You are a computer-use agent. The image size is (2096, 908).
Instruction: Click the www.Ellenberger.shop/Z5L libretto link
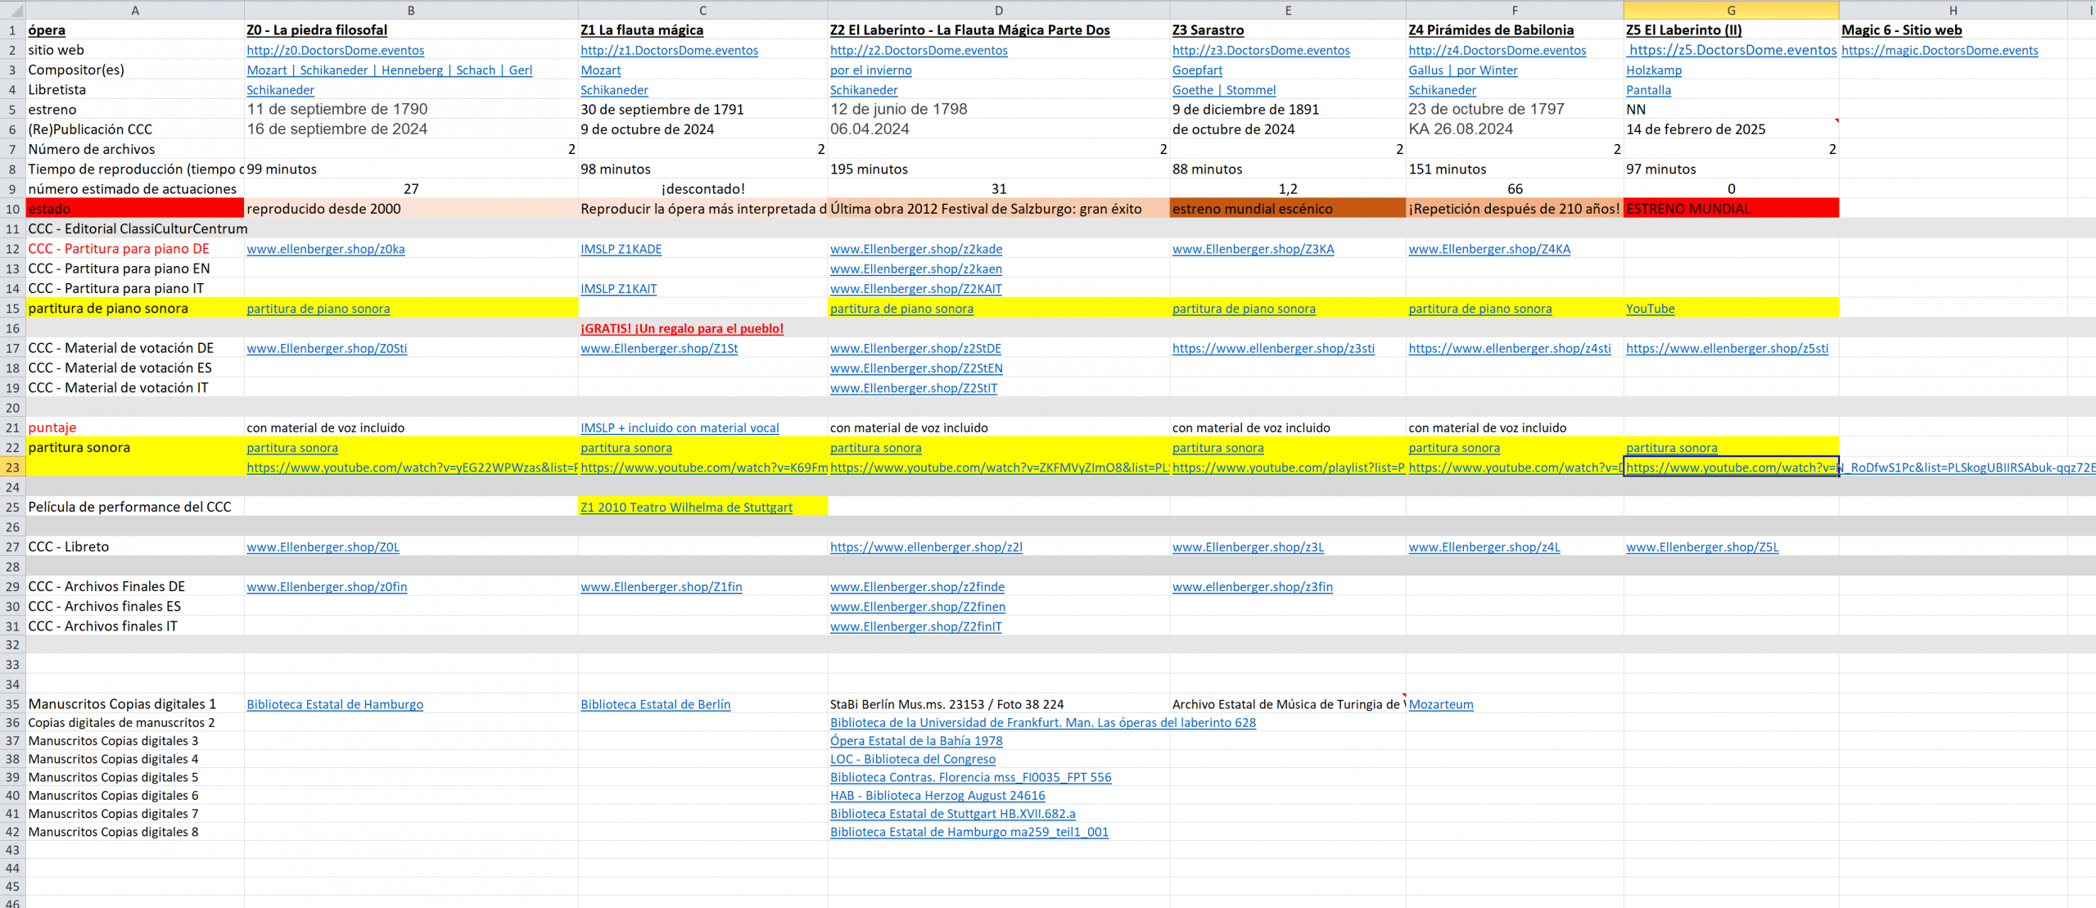[x=1702, y=548]
